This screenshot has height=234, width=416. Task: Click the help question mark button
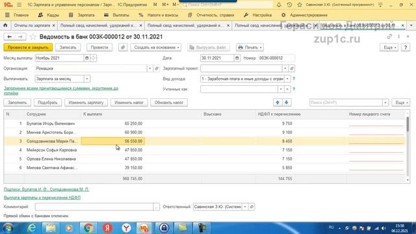click(406, 47)
